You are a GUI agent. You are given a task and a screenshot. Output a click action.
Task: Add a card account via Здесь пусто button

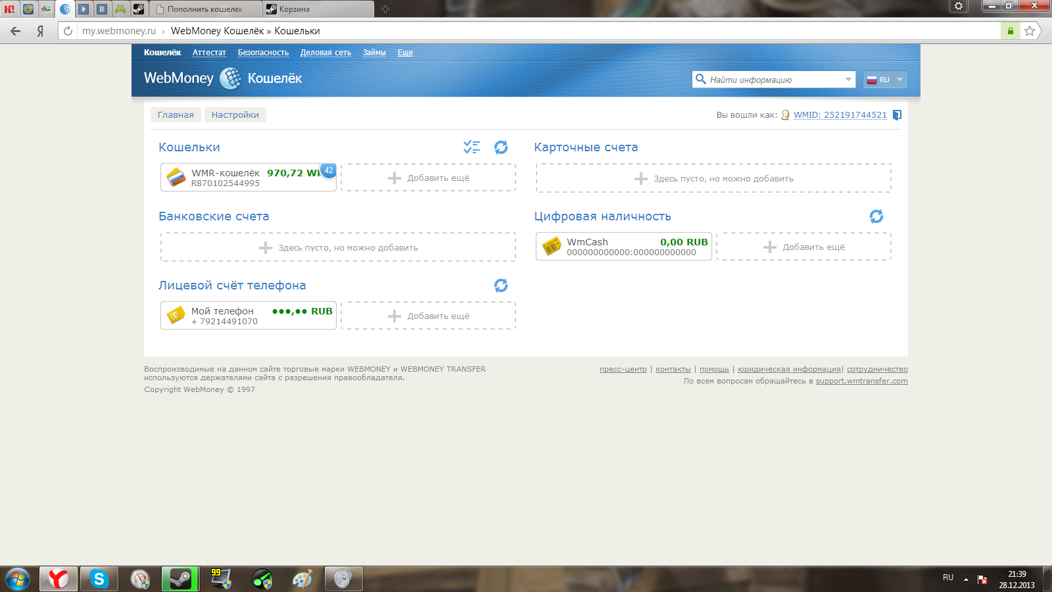point(713,178)
